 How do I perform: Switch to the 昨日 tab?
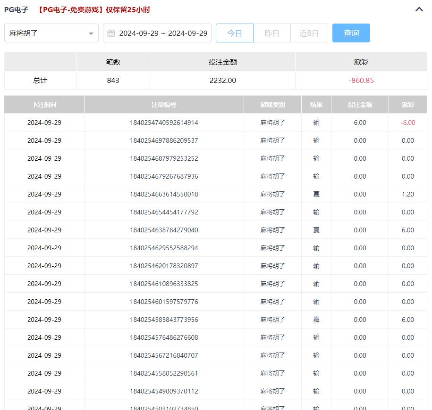[x=272, y=33]
